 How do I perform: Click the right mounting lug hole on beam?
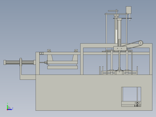coord(76,51)
